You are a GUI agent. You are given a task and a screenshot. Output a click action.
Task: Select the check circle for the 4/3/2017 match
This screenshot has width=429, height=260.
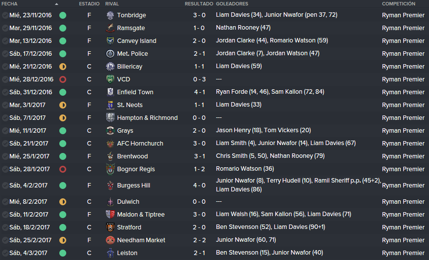coord(5,253)
